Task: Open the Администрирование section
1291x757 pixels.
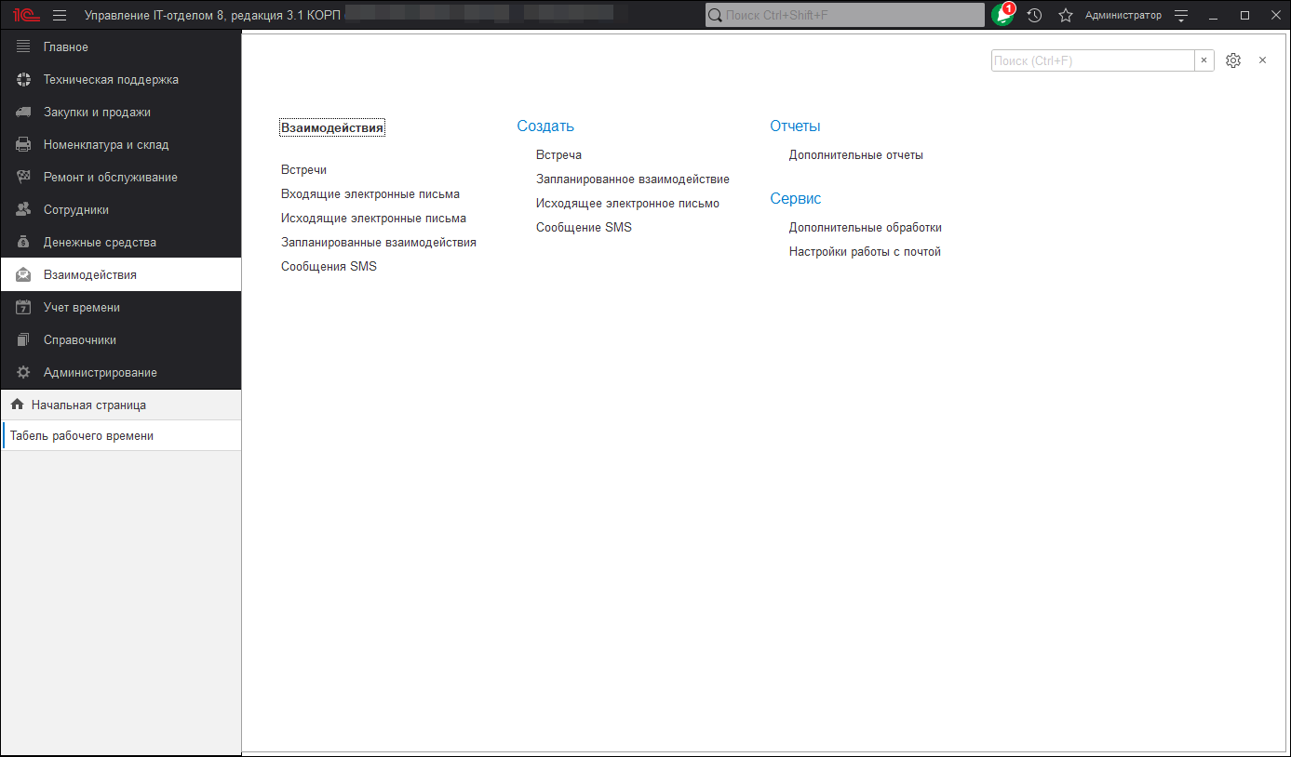Action: [100, 373]
